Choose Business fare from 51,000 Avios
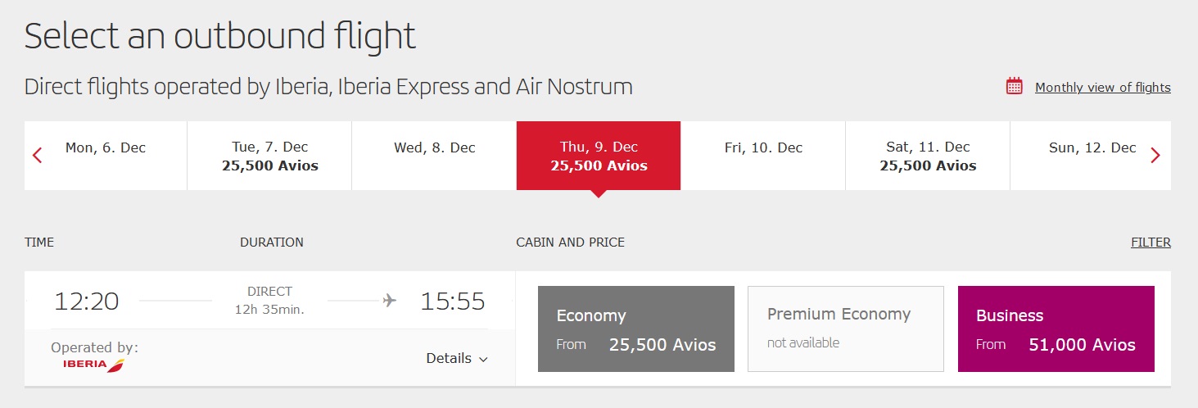The image size is (1198, 408). 1056,329
